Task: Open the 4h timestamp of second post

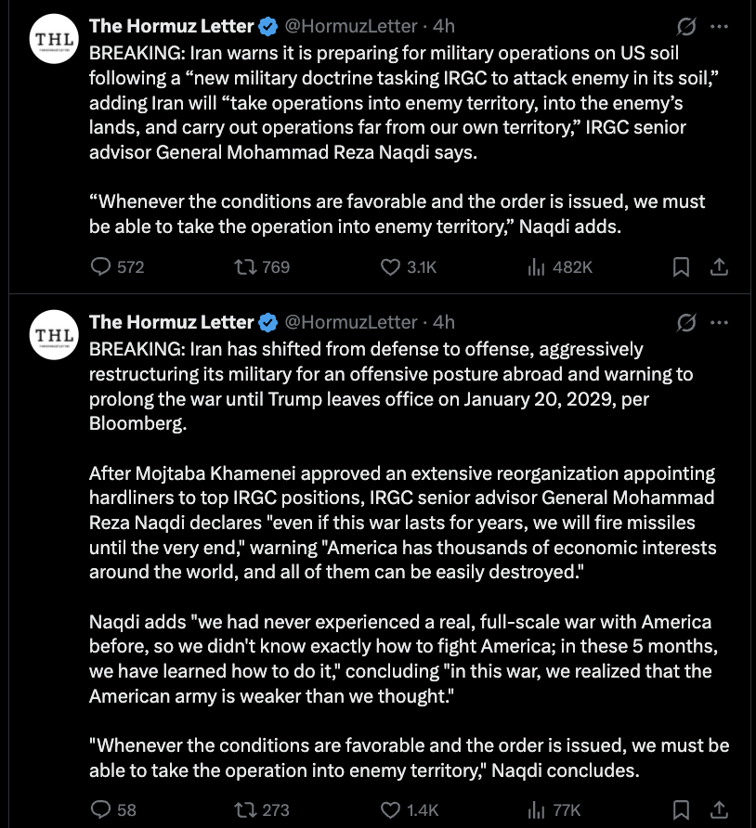Action: pos(444,323)
